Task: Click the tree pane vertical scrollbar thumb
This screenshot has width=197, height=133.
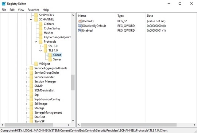Action: point(73,82)
